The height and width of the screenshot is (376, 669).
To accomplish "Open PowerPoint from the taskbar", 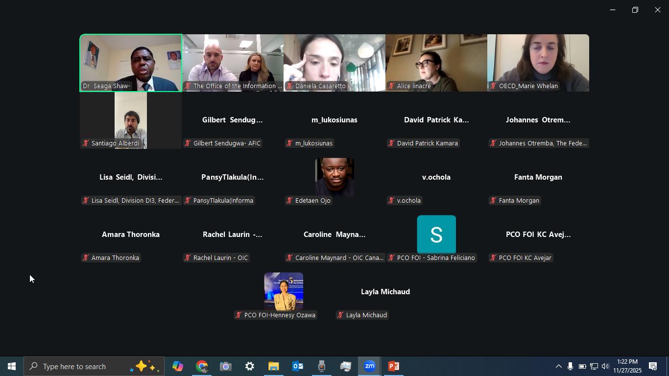I will [393, 366].
